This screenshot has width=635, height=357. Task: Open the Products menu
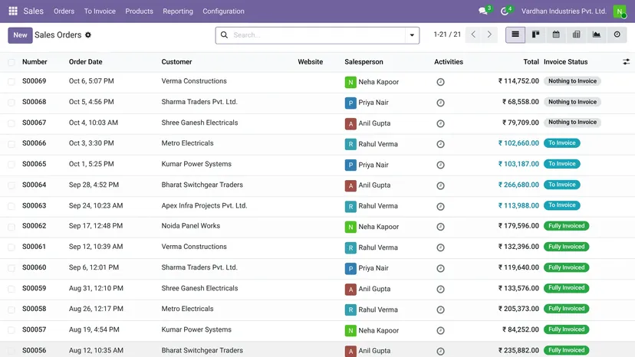pos(139,11)
